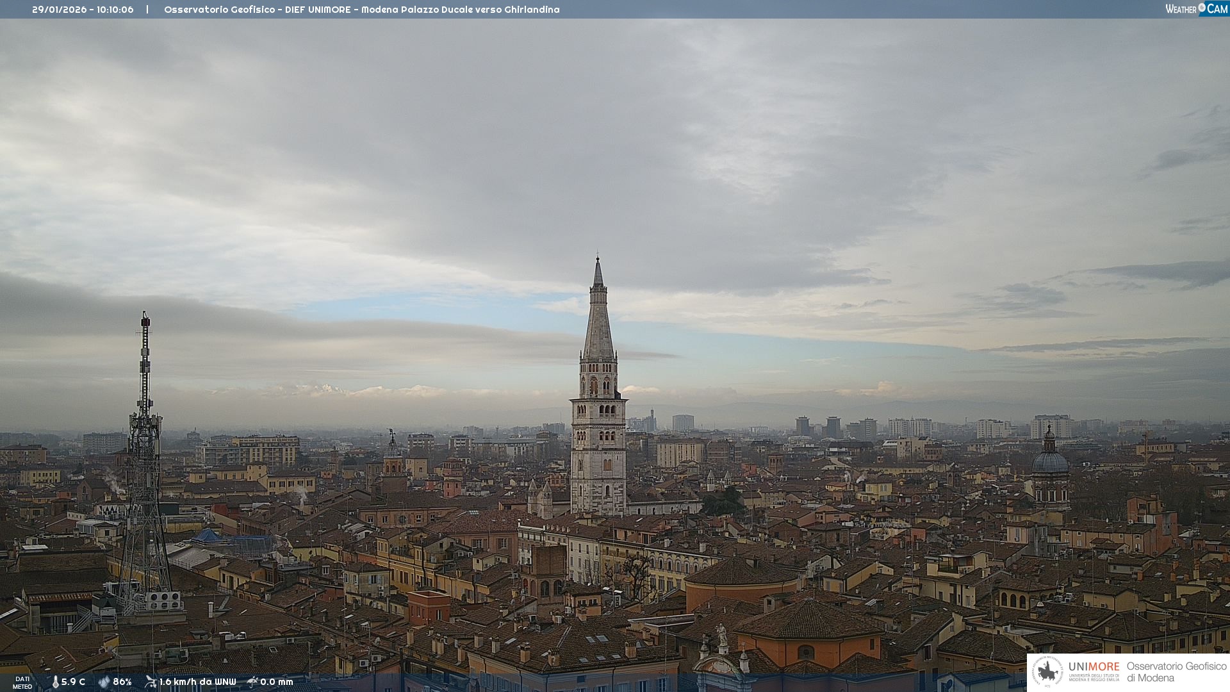Click the camera lens in WeatherCam logo
1230x692 pixels.
1202,8
